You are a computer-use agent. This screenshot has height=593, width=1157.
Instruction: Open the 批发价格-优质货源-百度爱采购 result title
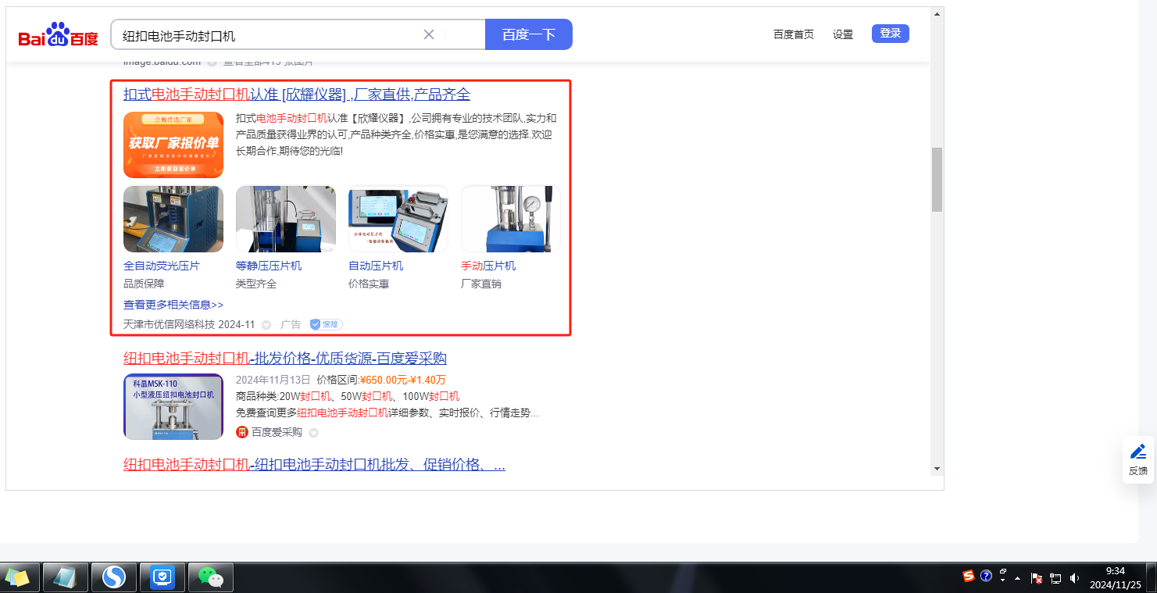coord(285,359)
